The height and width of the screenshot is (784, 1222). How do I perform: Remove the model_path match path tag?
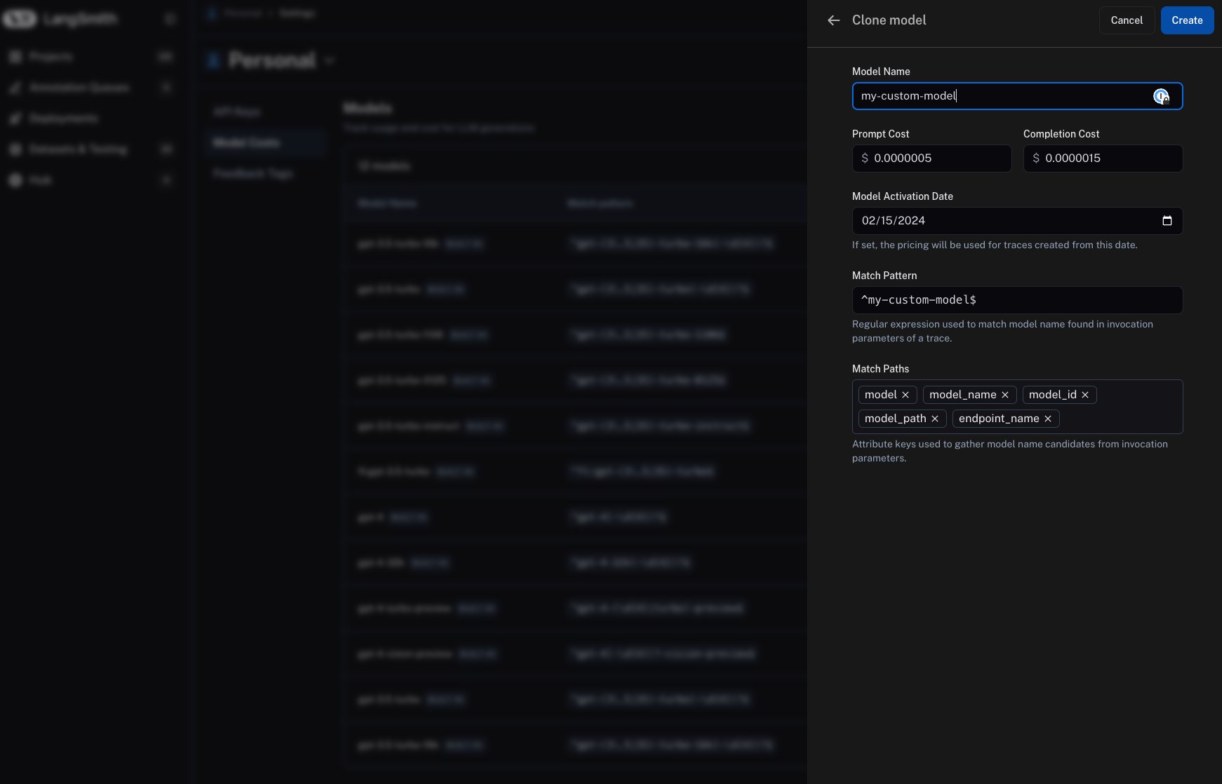935,419
